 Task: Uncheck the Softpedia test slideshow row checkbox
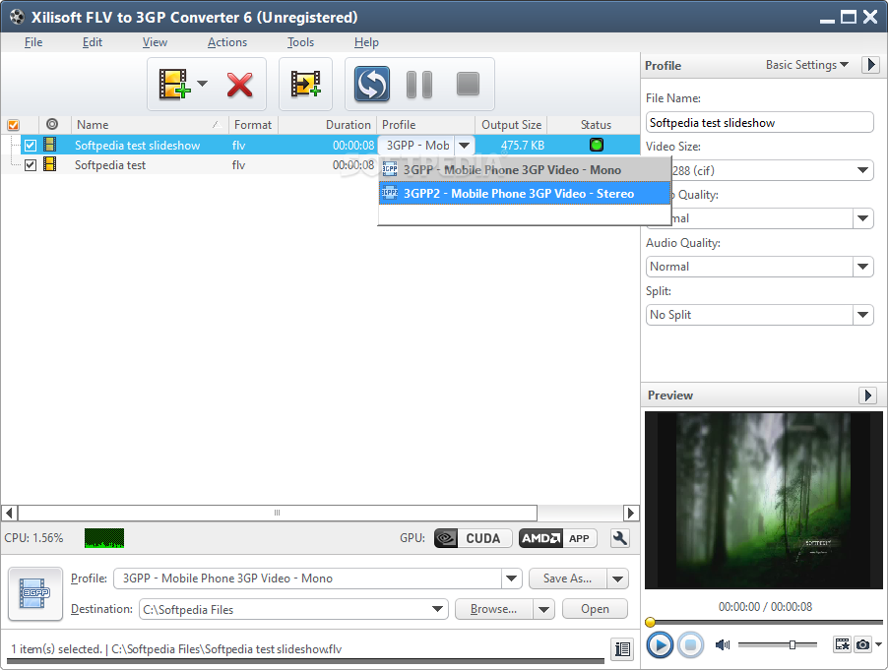[31, 146]
